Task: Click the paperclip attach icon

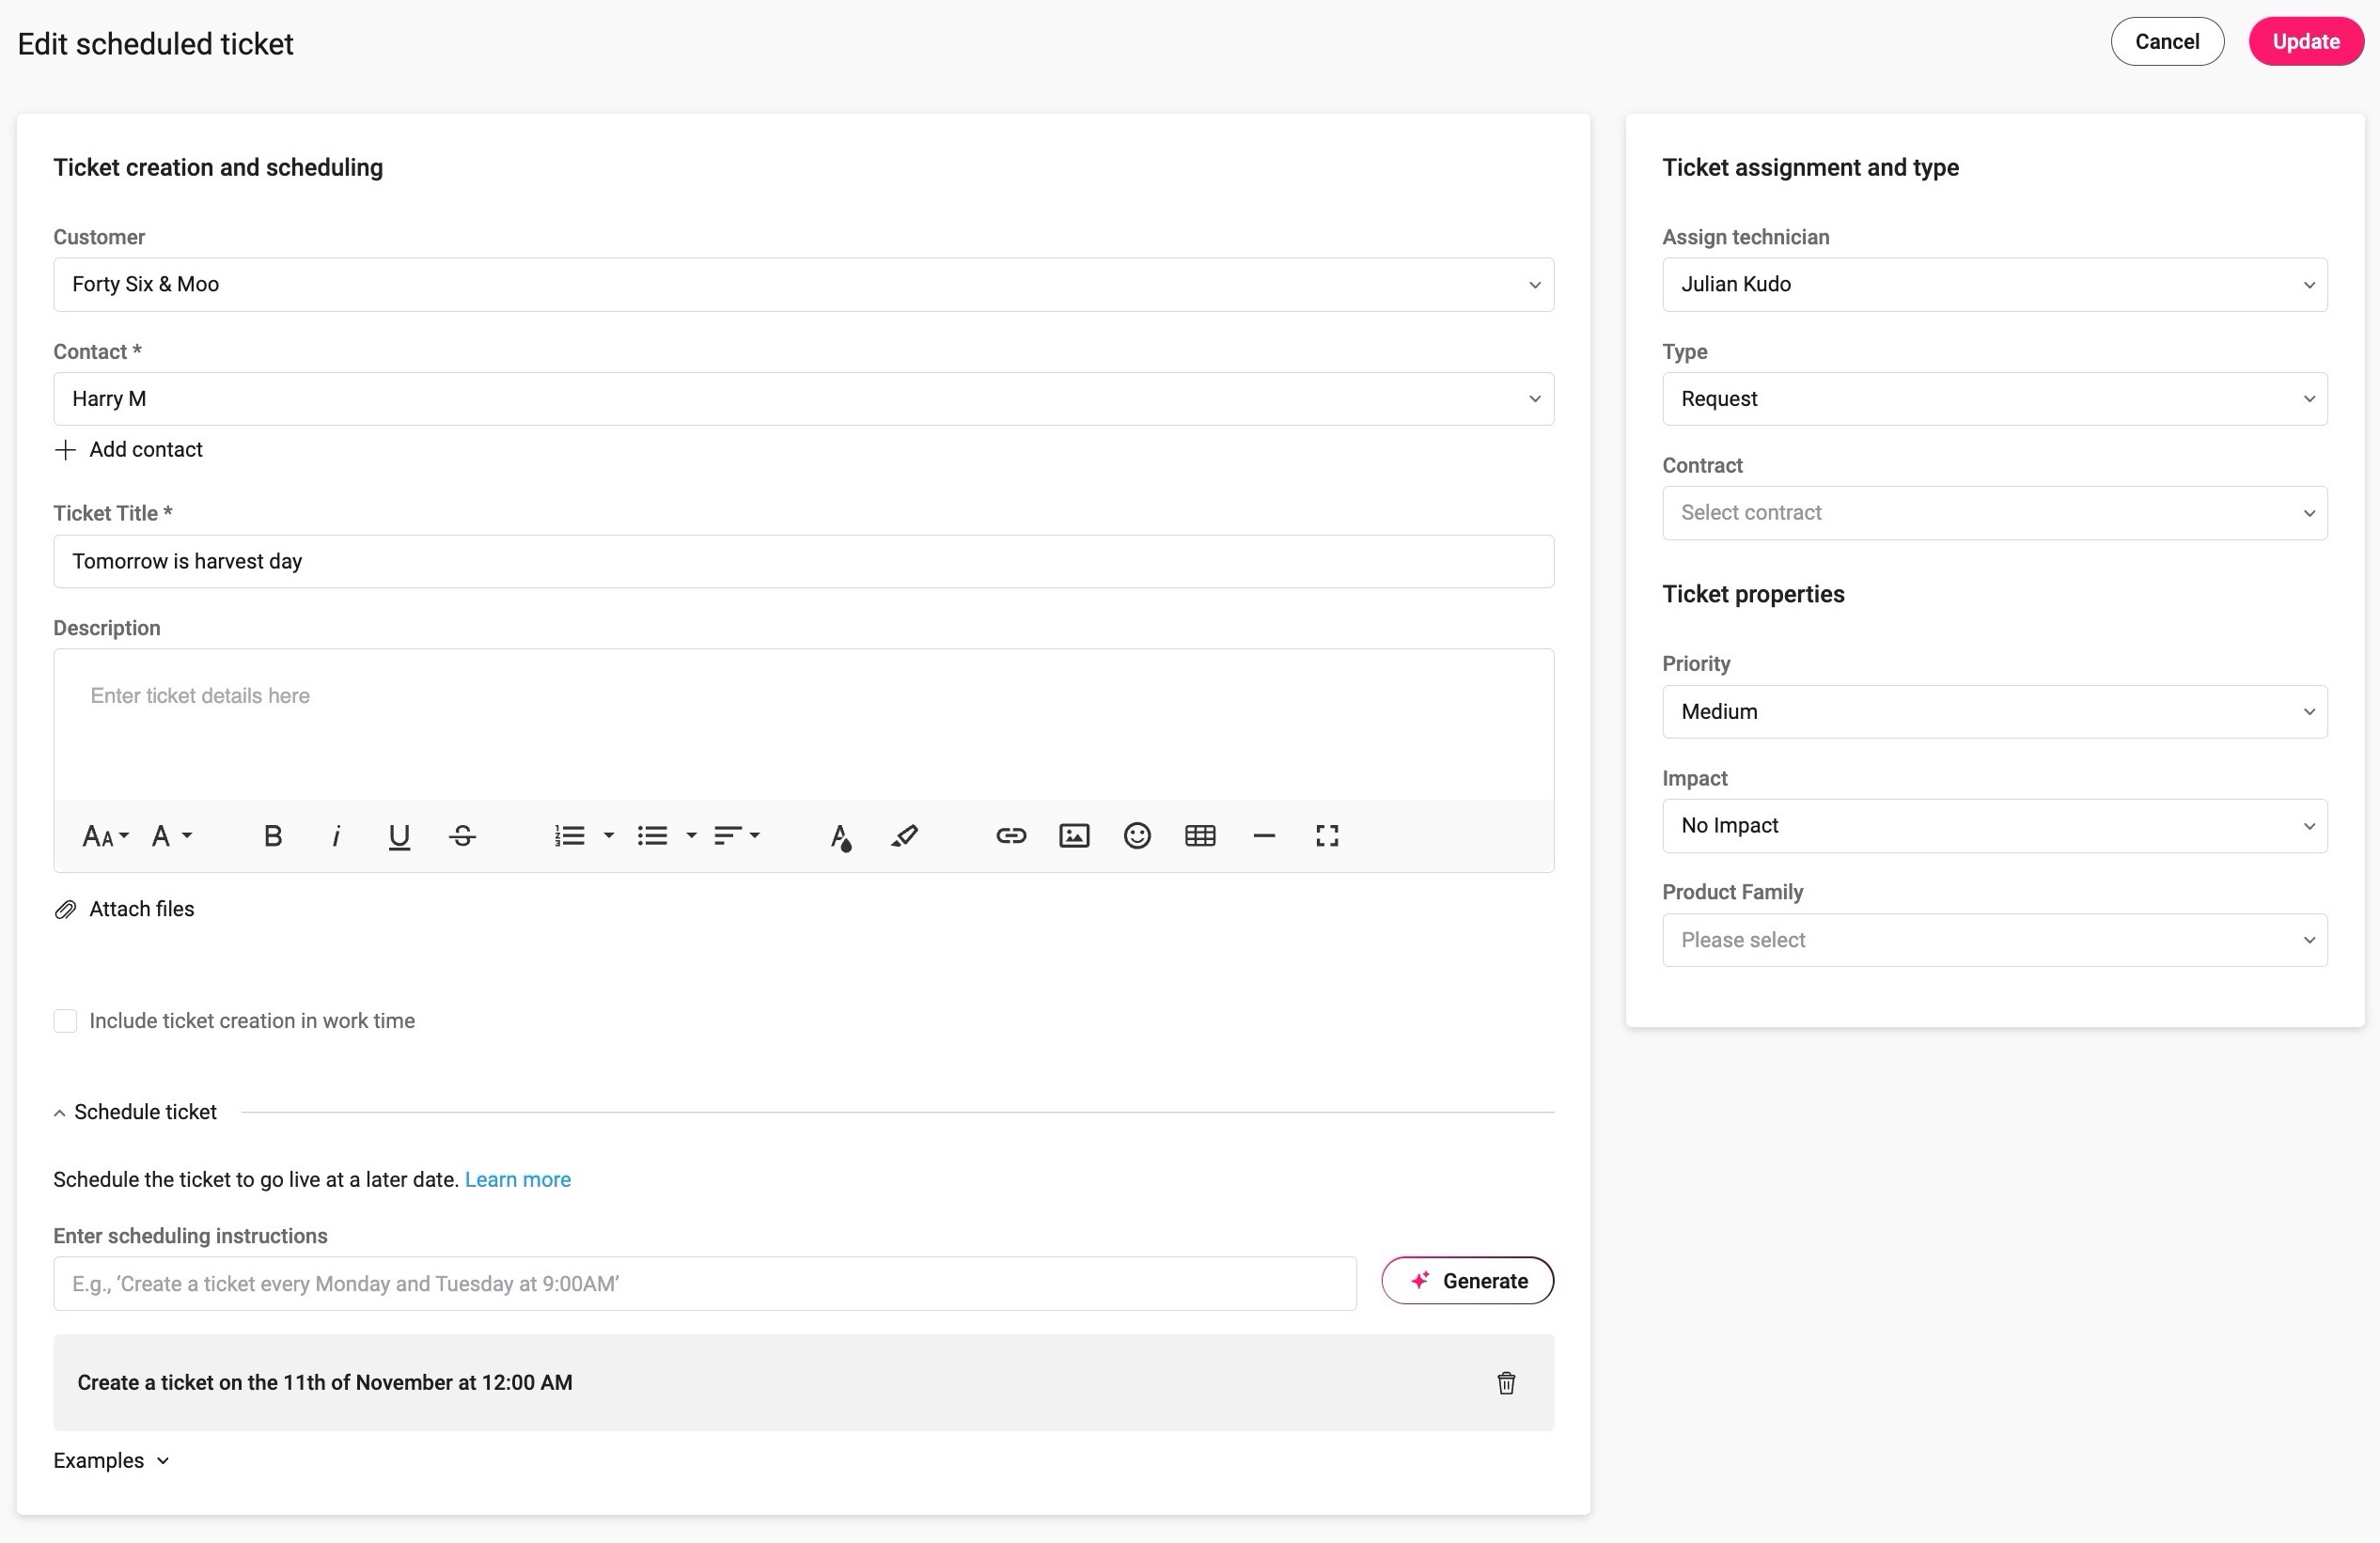Action: click(x=65, y=910)
